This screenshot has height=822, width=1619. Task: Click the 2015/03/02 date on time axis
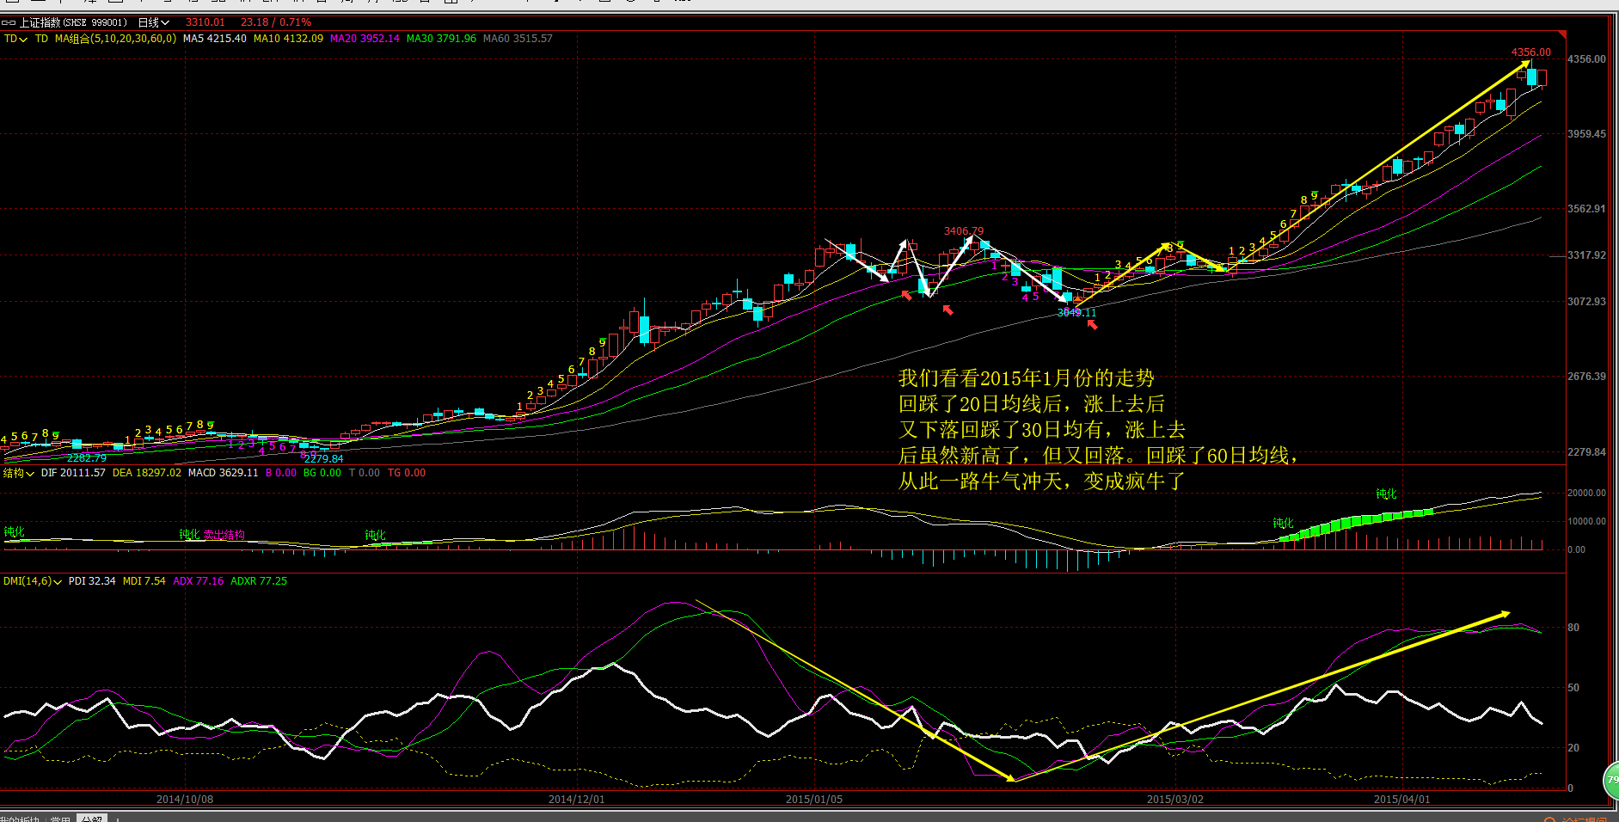coord(1174,800)
